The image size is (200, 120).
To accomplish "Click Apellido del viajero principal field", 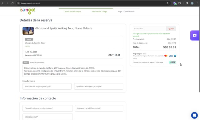I will [99, 87].
